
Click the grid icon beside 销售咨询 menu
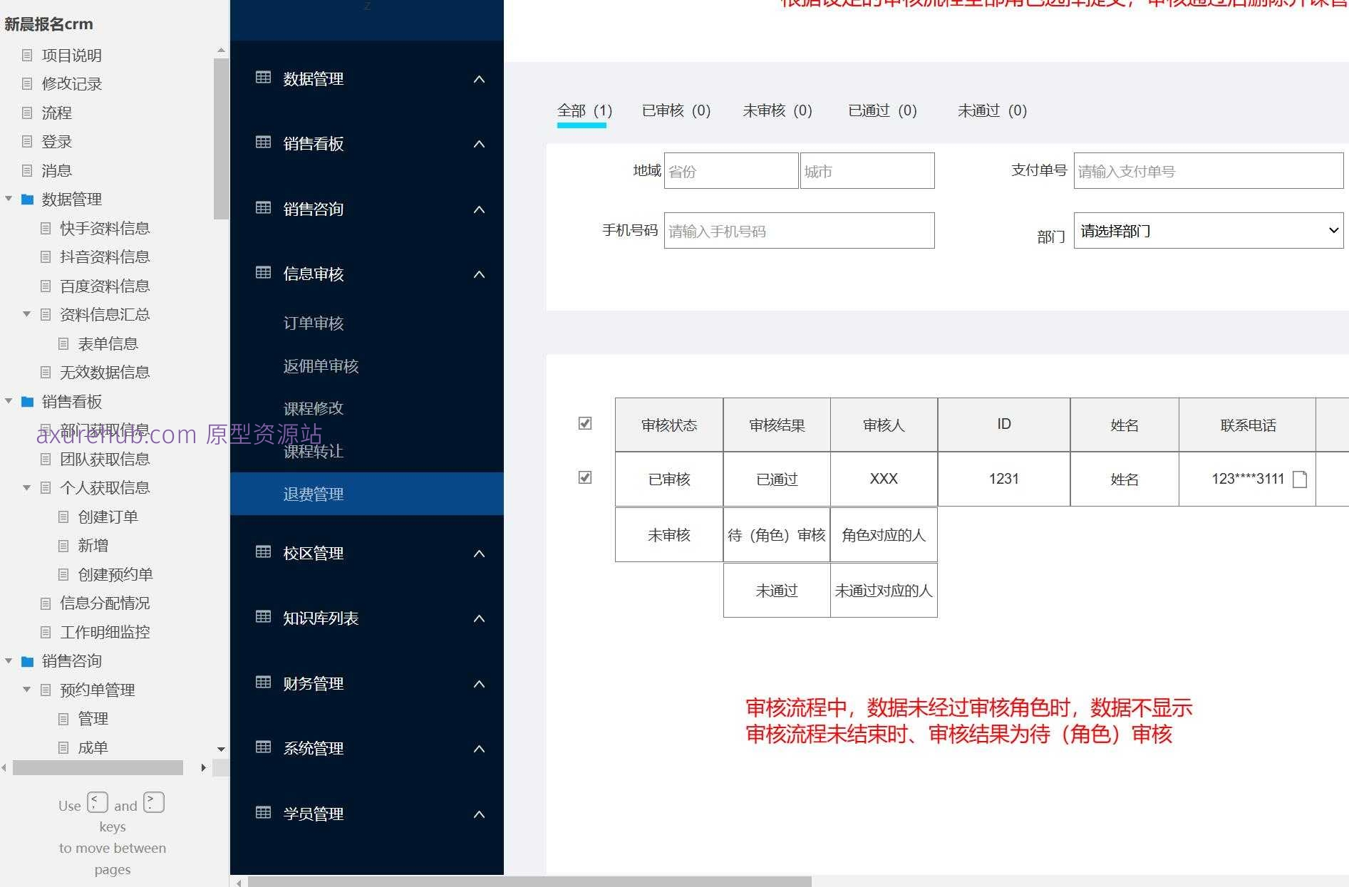[x=263, y=207]
